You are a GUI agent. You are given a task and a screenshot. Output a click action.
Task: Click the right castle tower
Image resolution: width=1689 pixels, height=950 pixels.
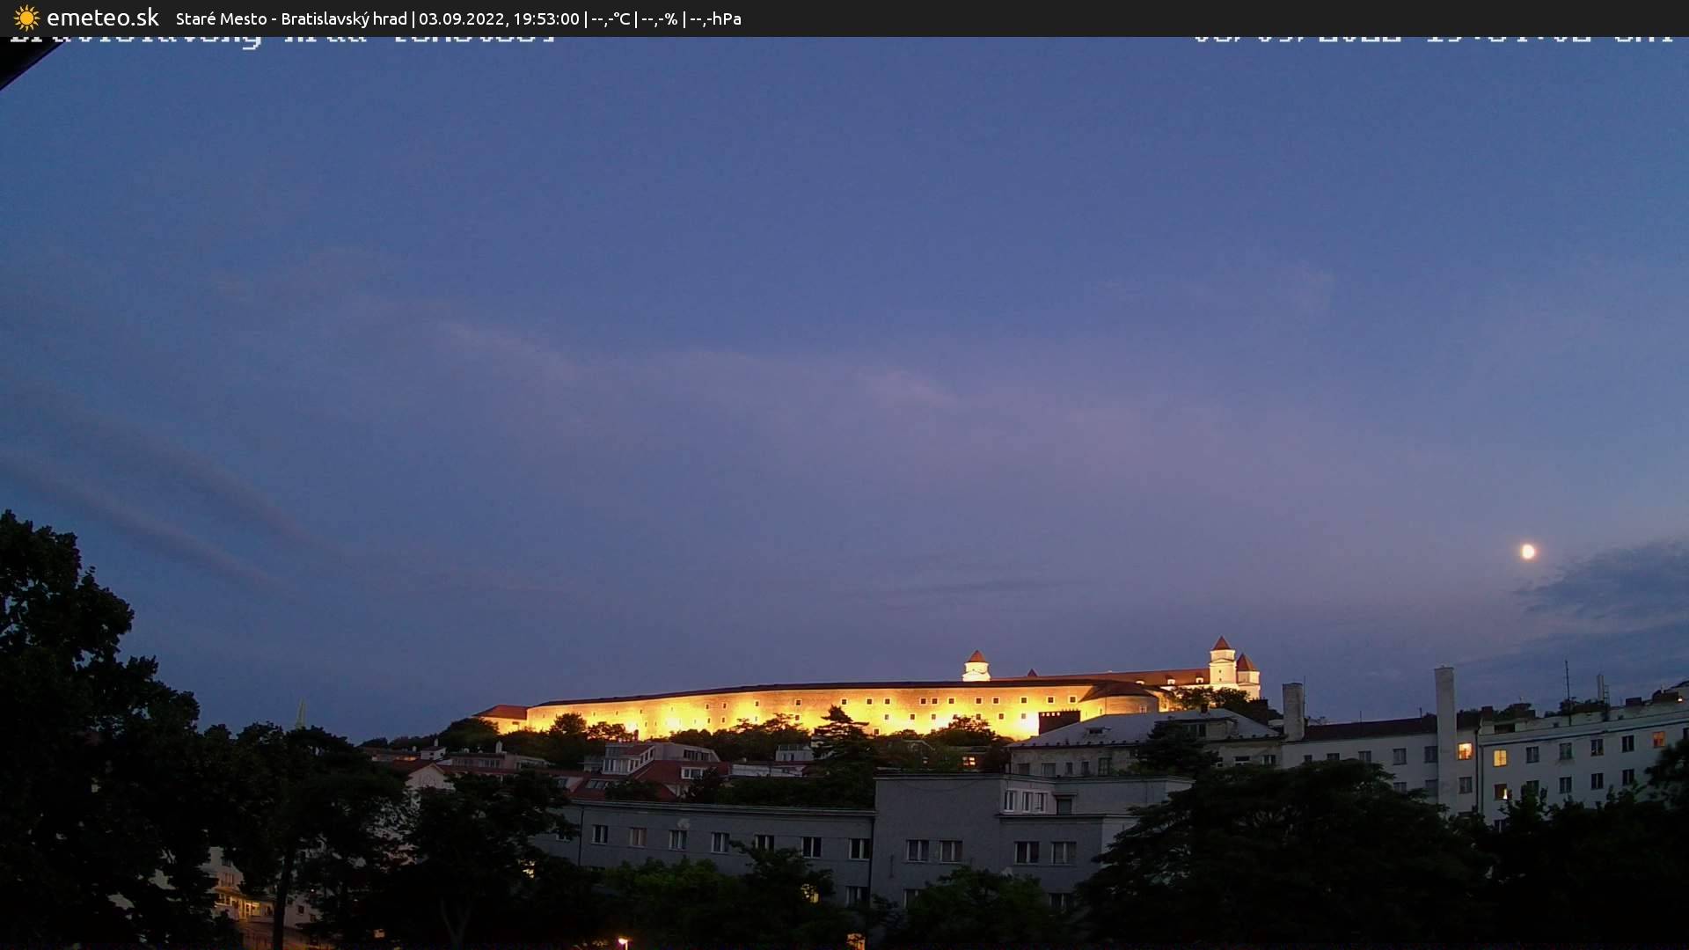coord(1223,655)
